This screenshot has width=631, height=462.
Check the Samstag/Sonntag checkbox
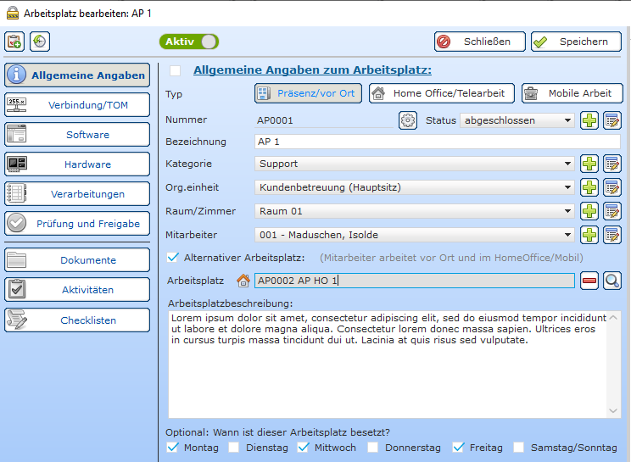pos(519,447)
